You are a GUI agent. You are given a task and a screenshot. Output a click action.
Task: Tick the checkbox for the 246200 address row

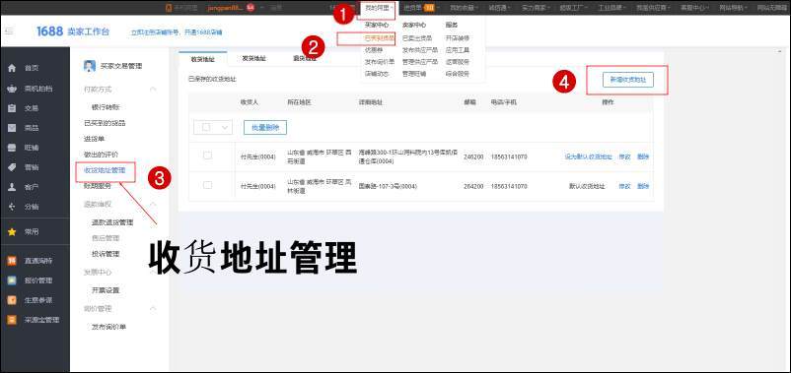(207, 156)
